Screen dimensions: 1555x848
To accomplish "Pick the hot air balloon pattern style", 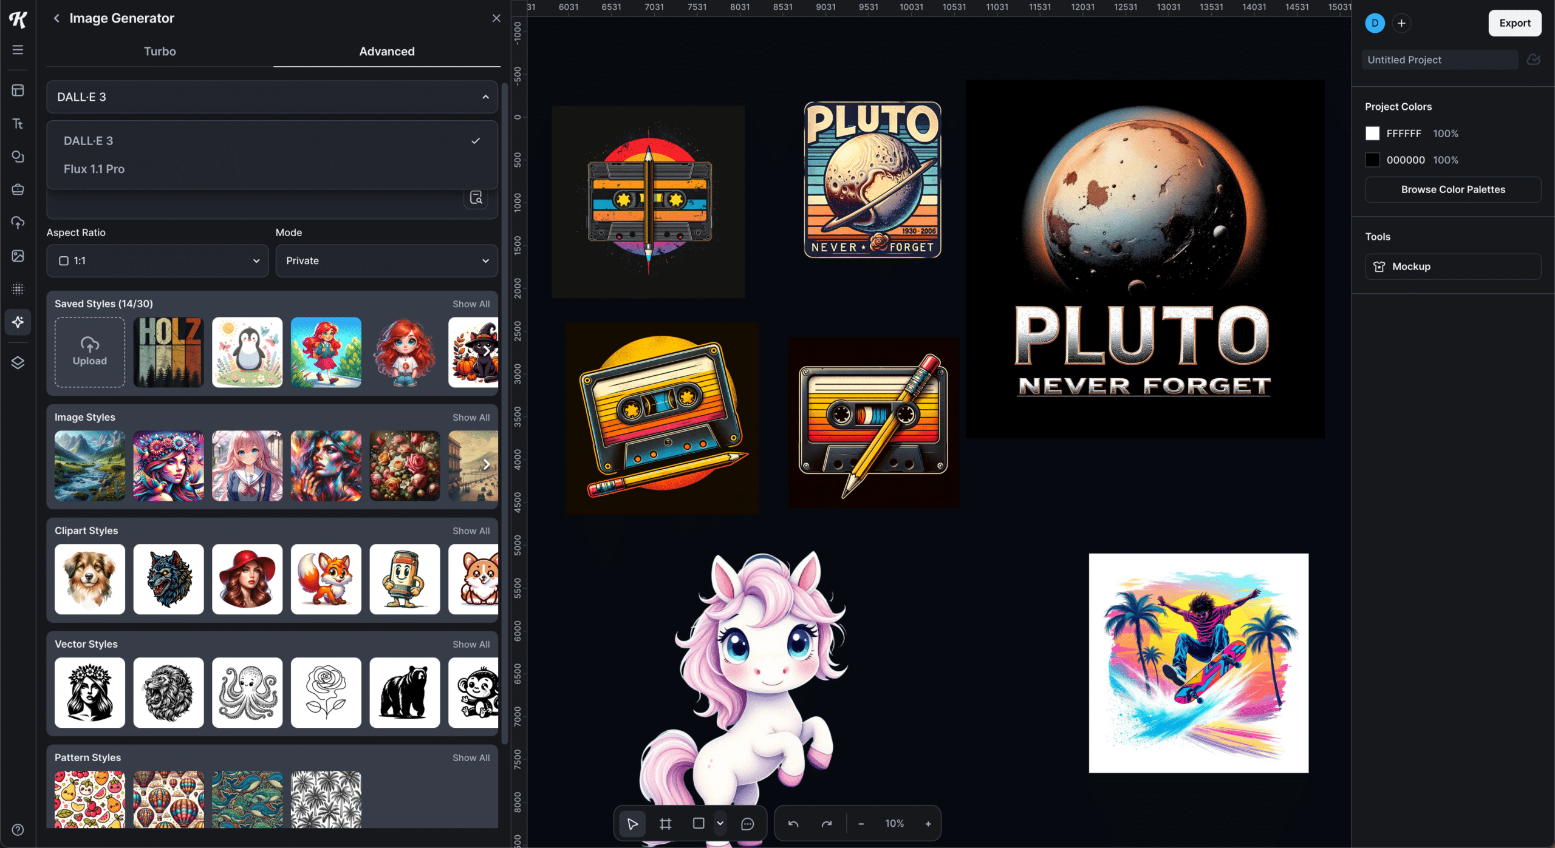I will coord(169,799).
